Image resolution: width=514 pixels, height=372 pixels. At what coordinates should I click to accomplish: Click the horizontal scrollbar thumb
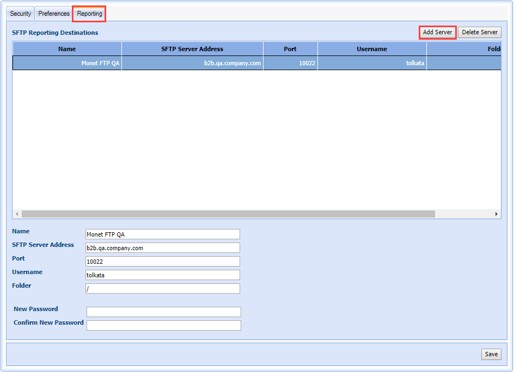click(x=229, y=214)
